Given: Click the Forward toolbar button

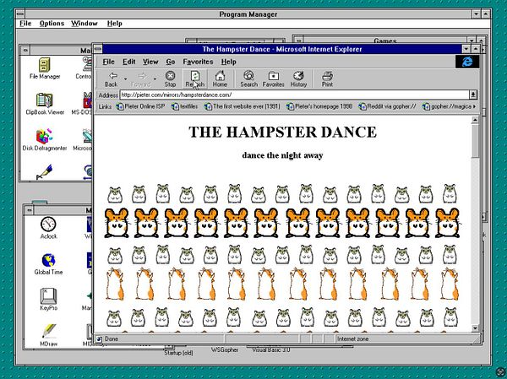Looking at the screenshot, I should [x=141, y=79].
